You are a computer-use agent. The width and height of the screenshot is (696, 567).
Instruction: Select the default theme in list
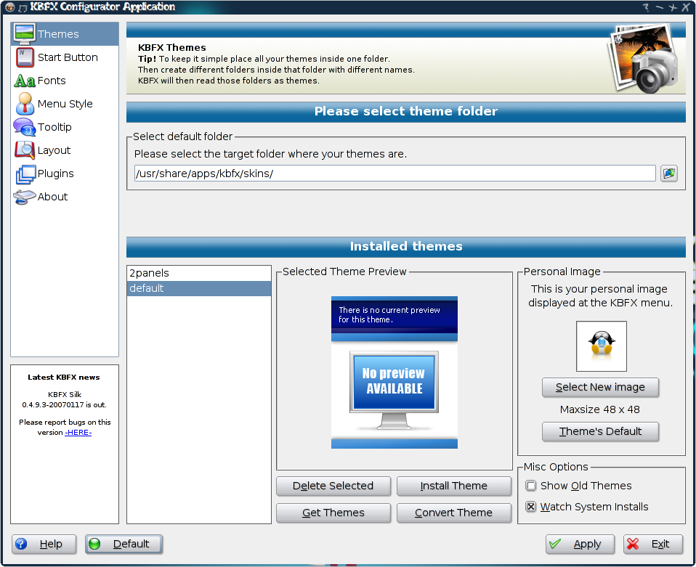[x=199, y=288]
